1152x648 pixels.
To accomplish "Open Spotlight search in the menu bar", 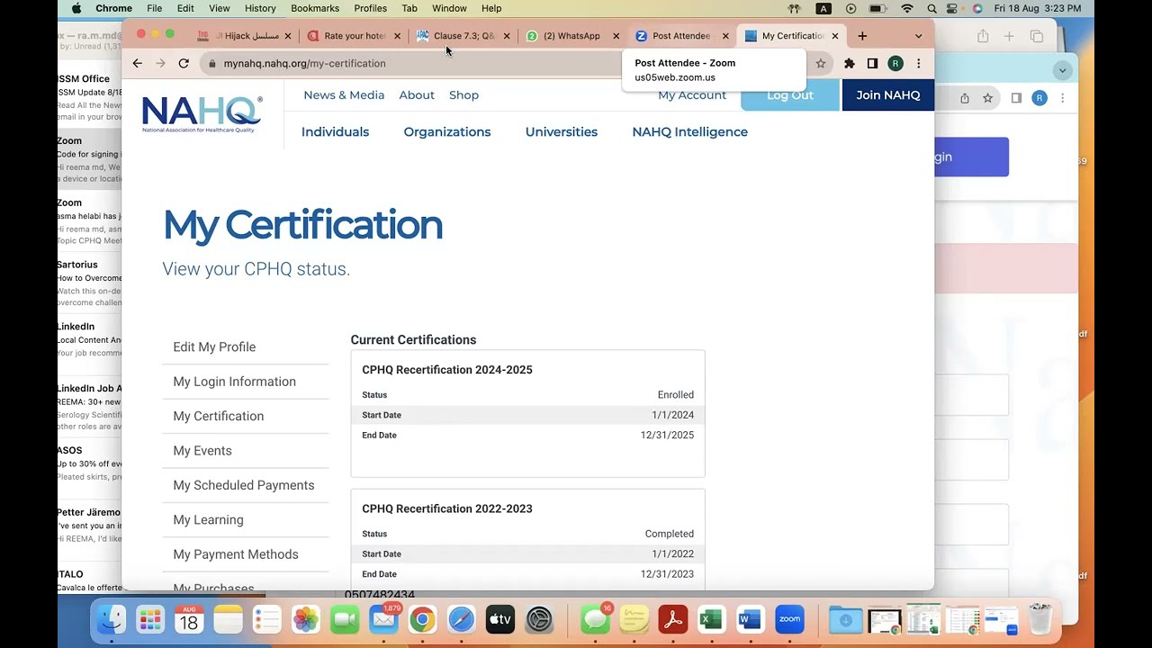I will (931, 8).
